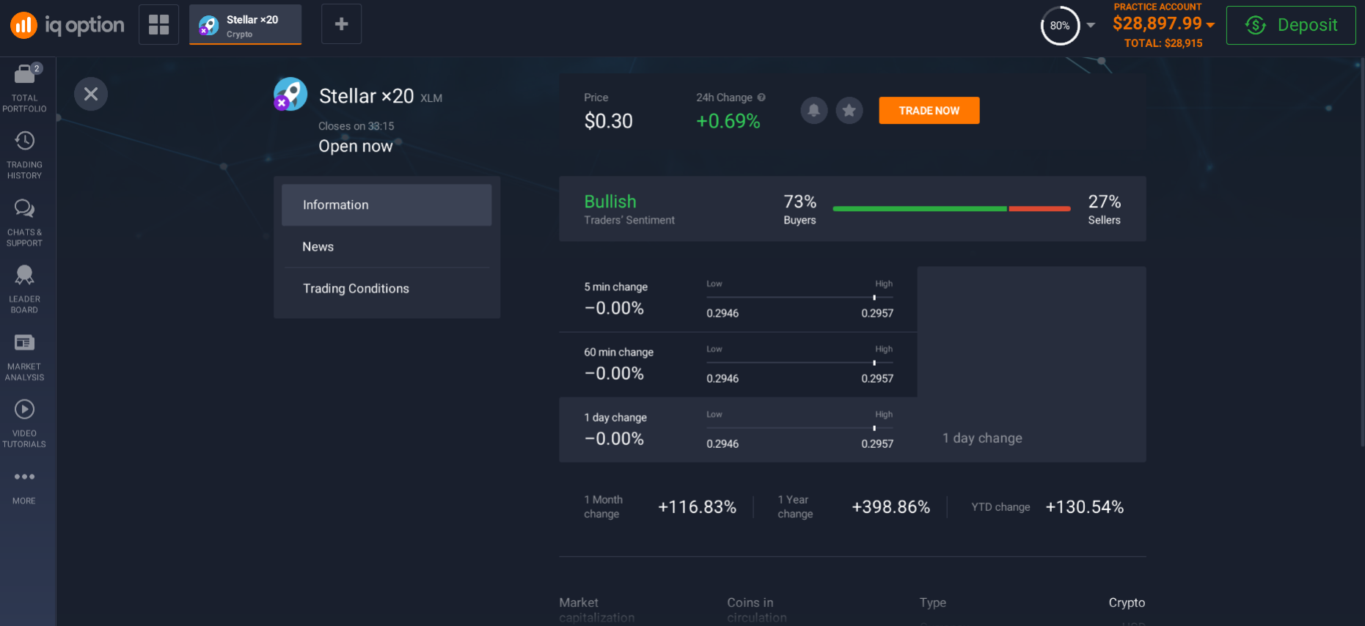The image size is (1365, 626).
Task: Click the +398.86% 1 Year change value
Action: coord(890,507)
